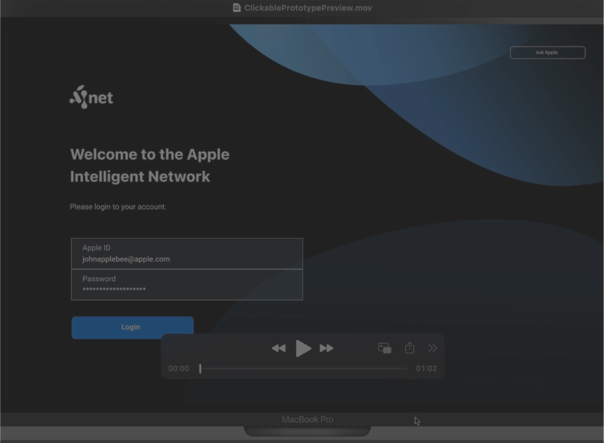Click the ClickablePrototypePreview.mov window title

pyautogui.click(x=308, y=8)
